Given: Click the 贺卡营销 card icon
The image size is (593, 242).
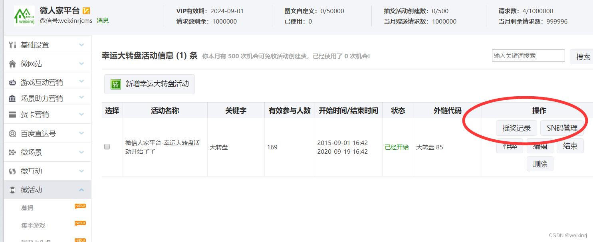Looking at the screenshot, I should 12,115.
